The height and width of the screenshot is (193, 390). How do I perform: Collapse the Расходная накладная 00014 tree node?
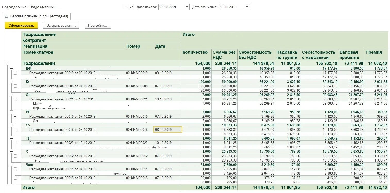(x=15, y=169)
